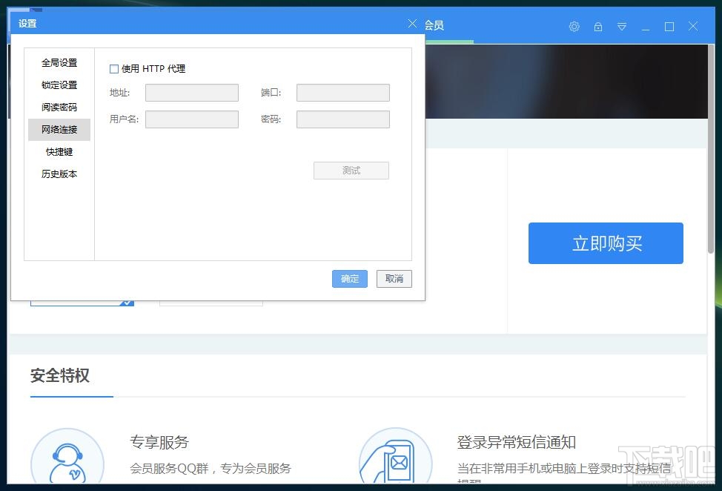Focus the 端口 input field
Image resolution: width=722 pixels, height=491 pixels.
click(x=343, y=93)
